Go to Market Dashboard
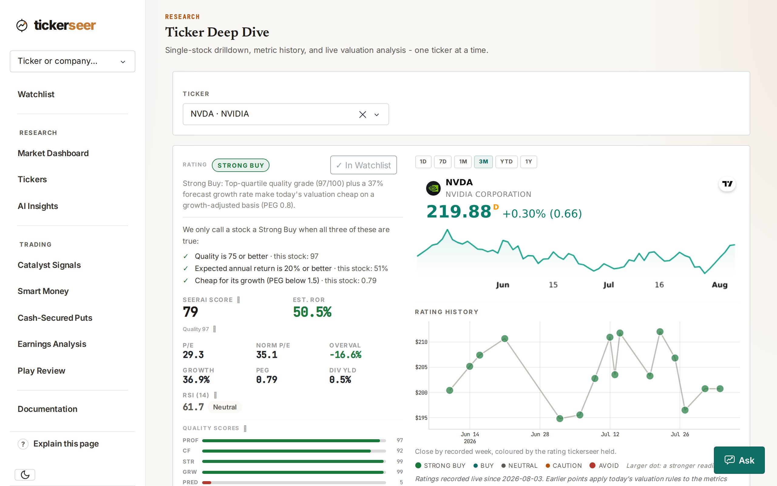777x486 pixels. [53, 153]
